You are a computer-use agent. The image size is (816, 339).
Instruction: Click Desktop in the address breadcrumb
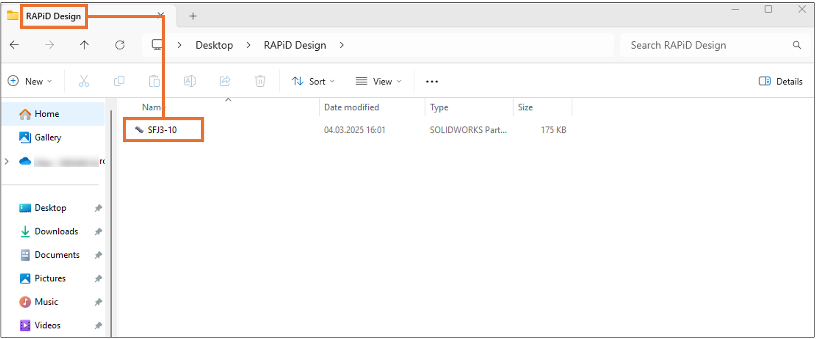click(214, 45)
